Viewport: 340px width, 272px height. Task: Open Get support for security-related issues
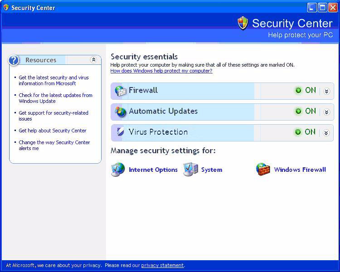(53, 116)
